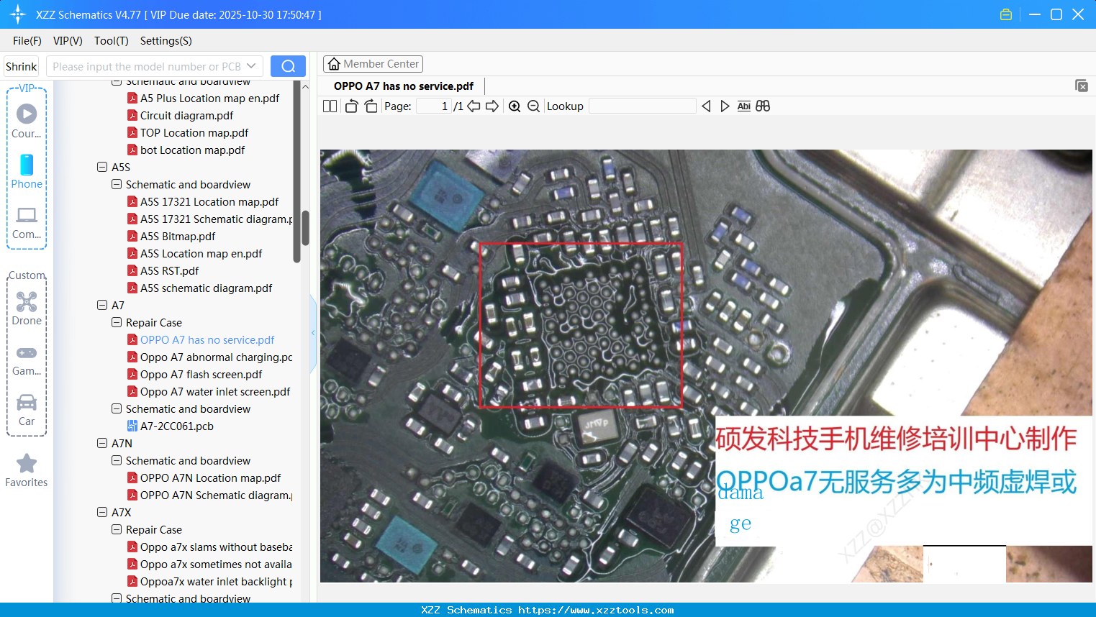Open the xzztools.com link in status bar
The width and height of the screenshot is (1096, 617).
[596, 610]
